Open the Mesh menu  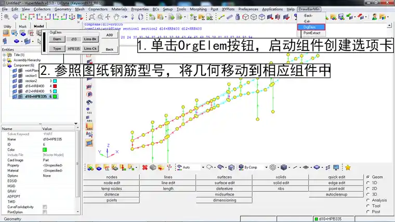(80, 9)
